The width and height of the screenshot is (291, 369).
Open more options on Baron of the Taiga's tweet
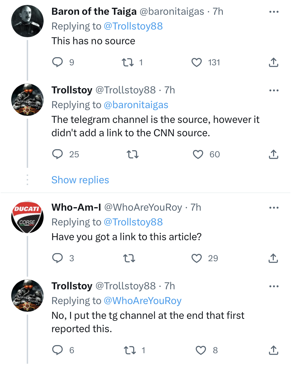(273, 12)
